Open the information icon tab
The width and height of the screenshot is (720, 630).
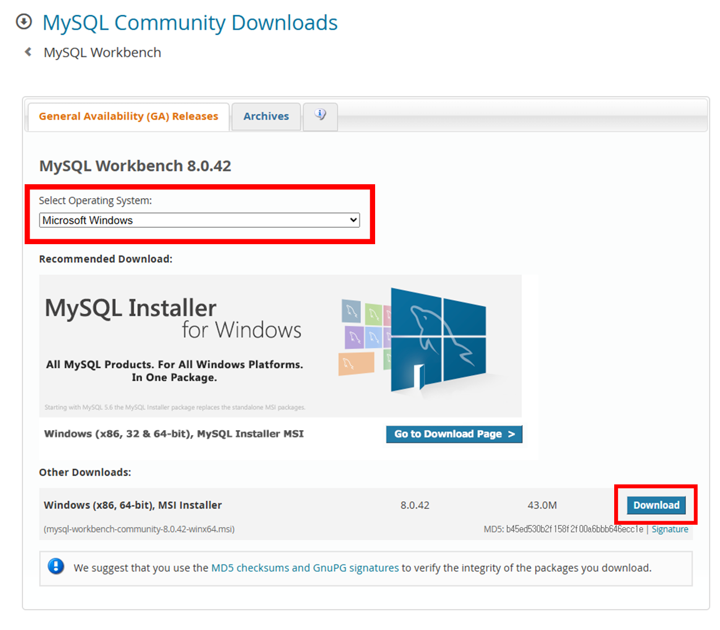[x=320, y=116]
